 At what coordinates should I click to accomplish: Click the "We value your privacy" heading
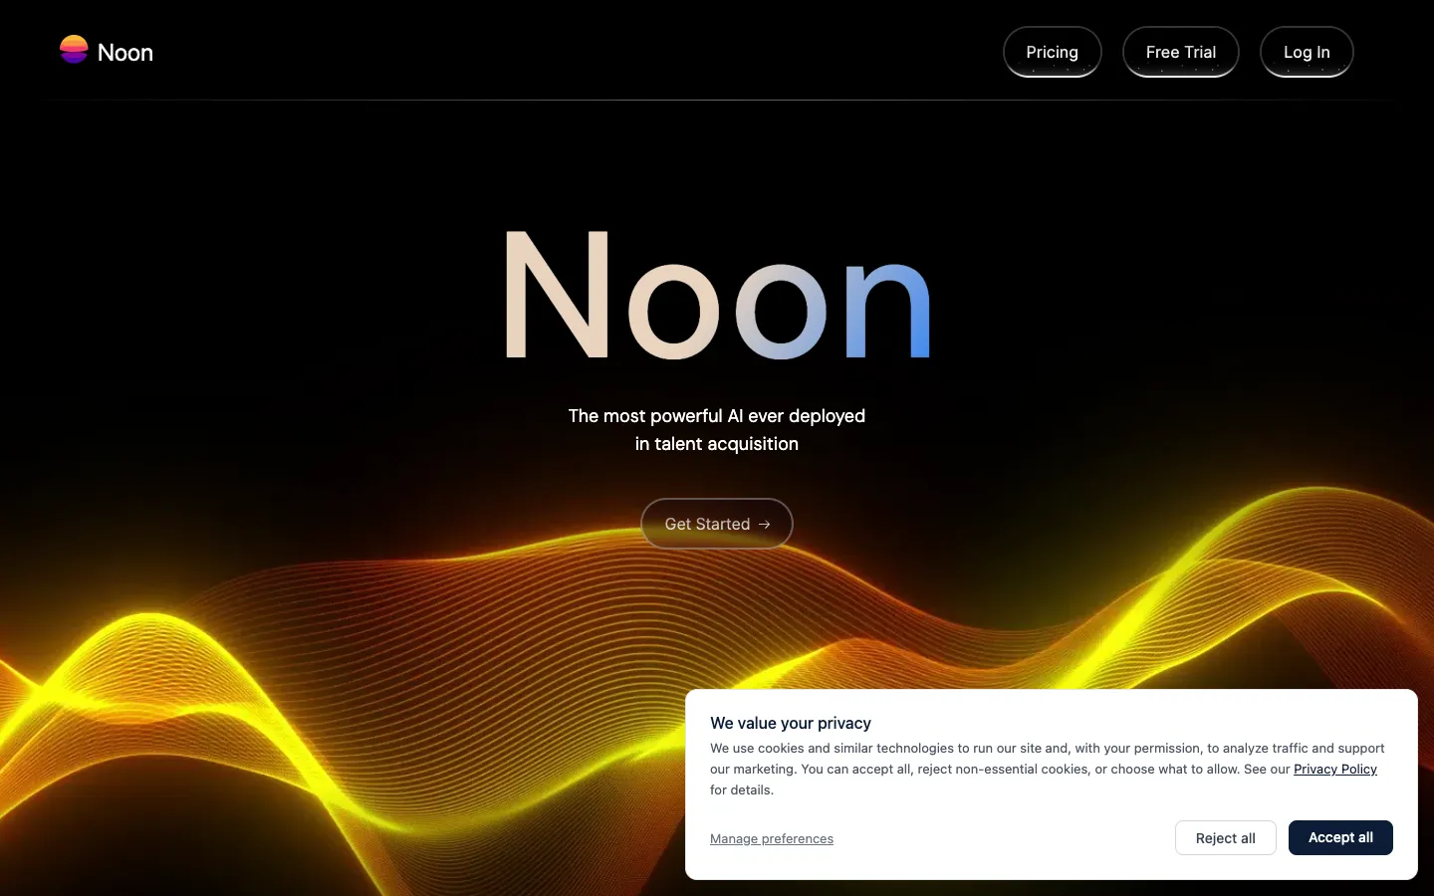coord(791,723)
